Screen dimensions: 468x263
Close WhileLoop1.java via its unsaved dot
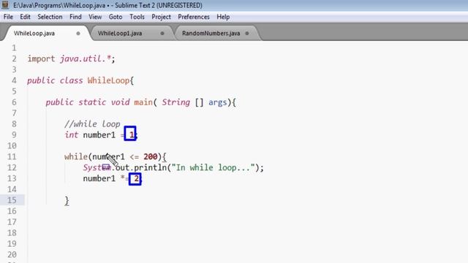[x=162, y=34]
